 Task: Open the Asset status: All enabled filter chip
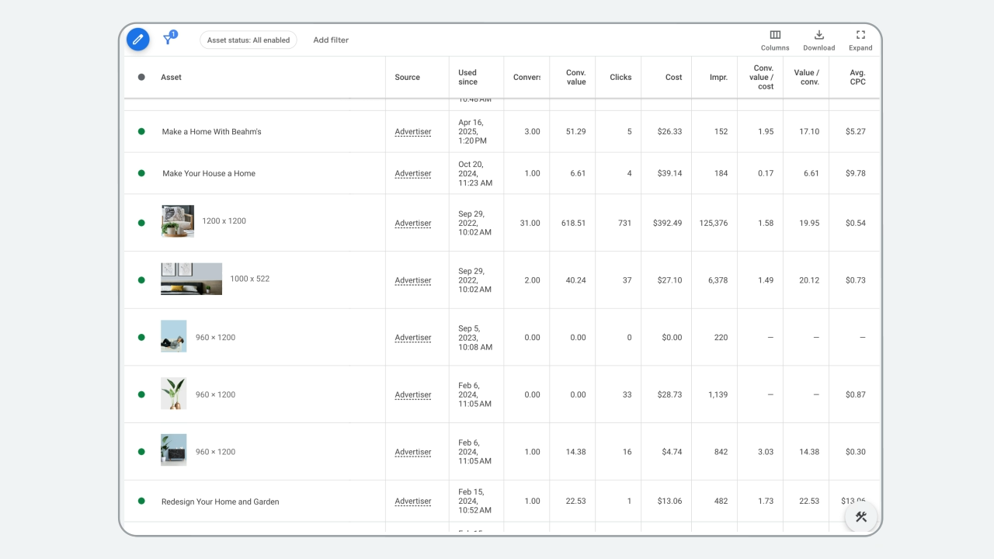click(248, 40)
